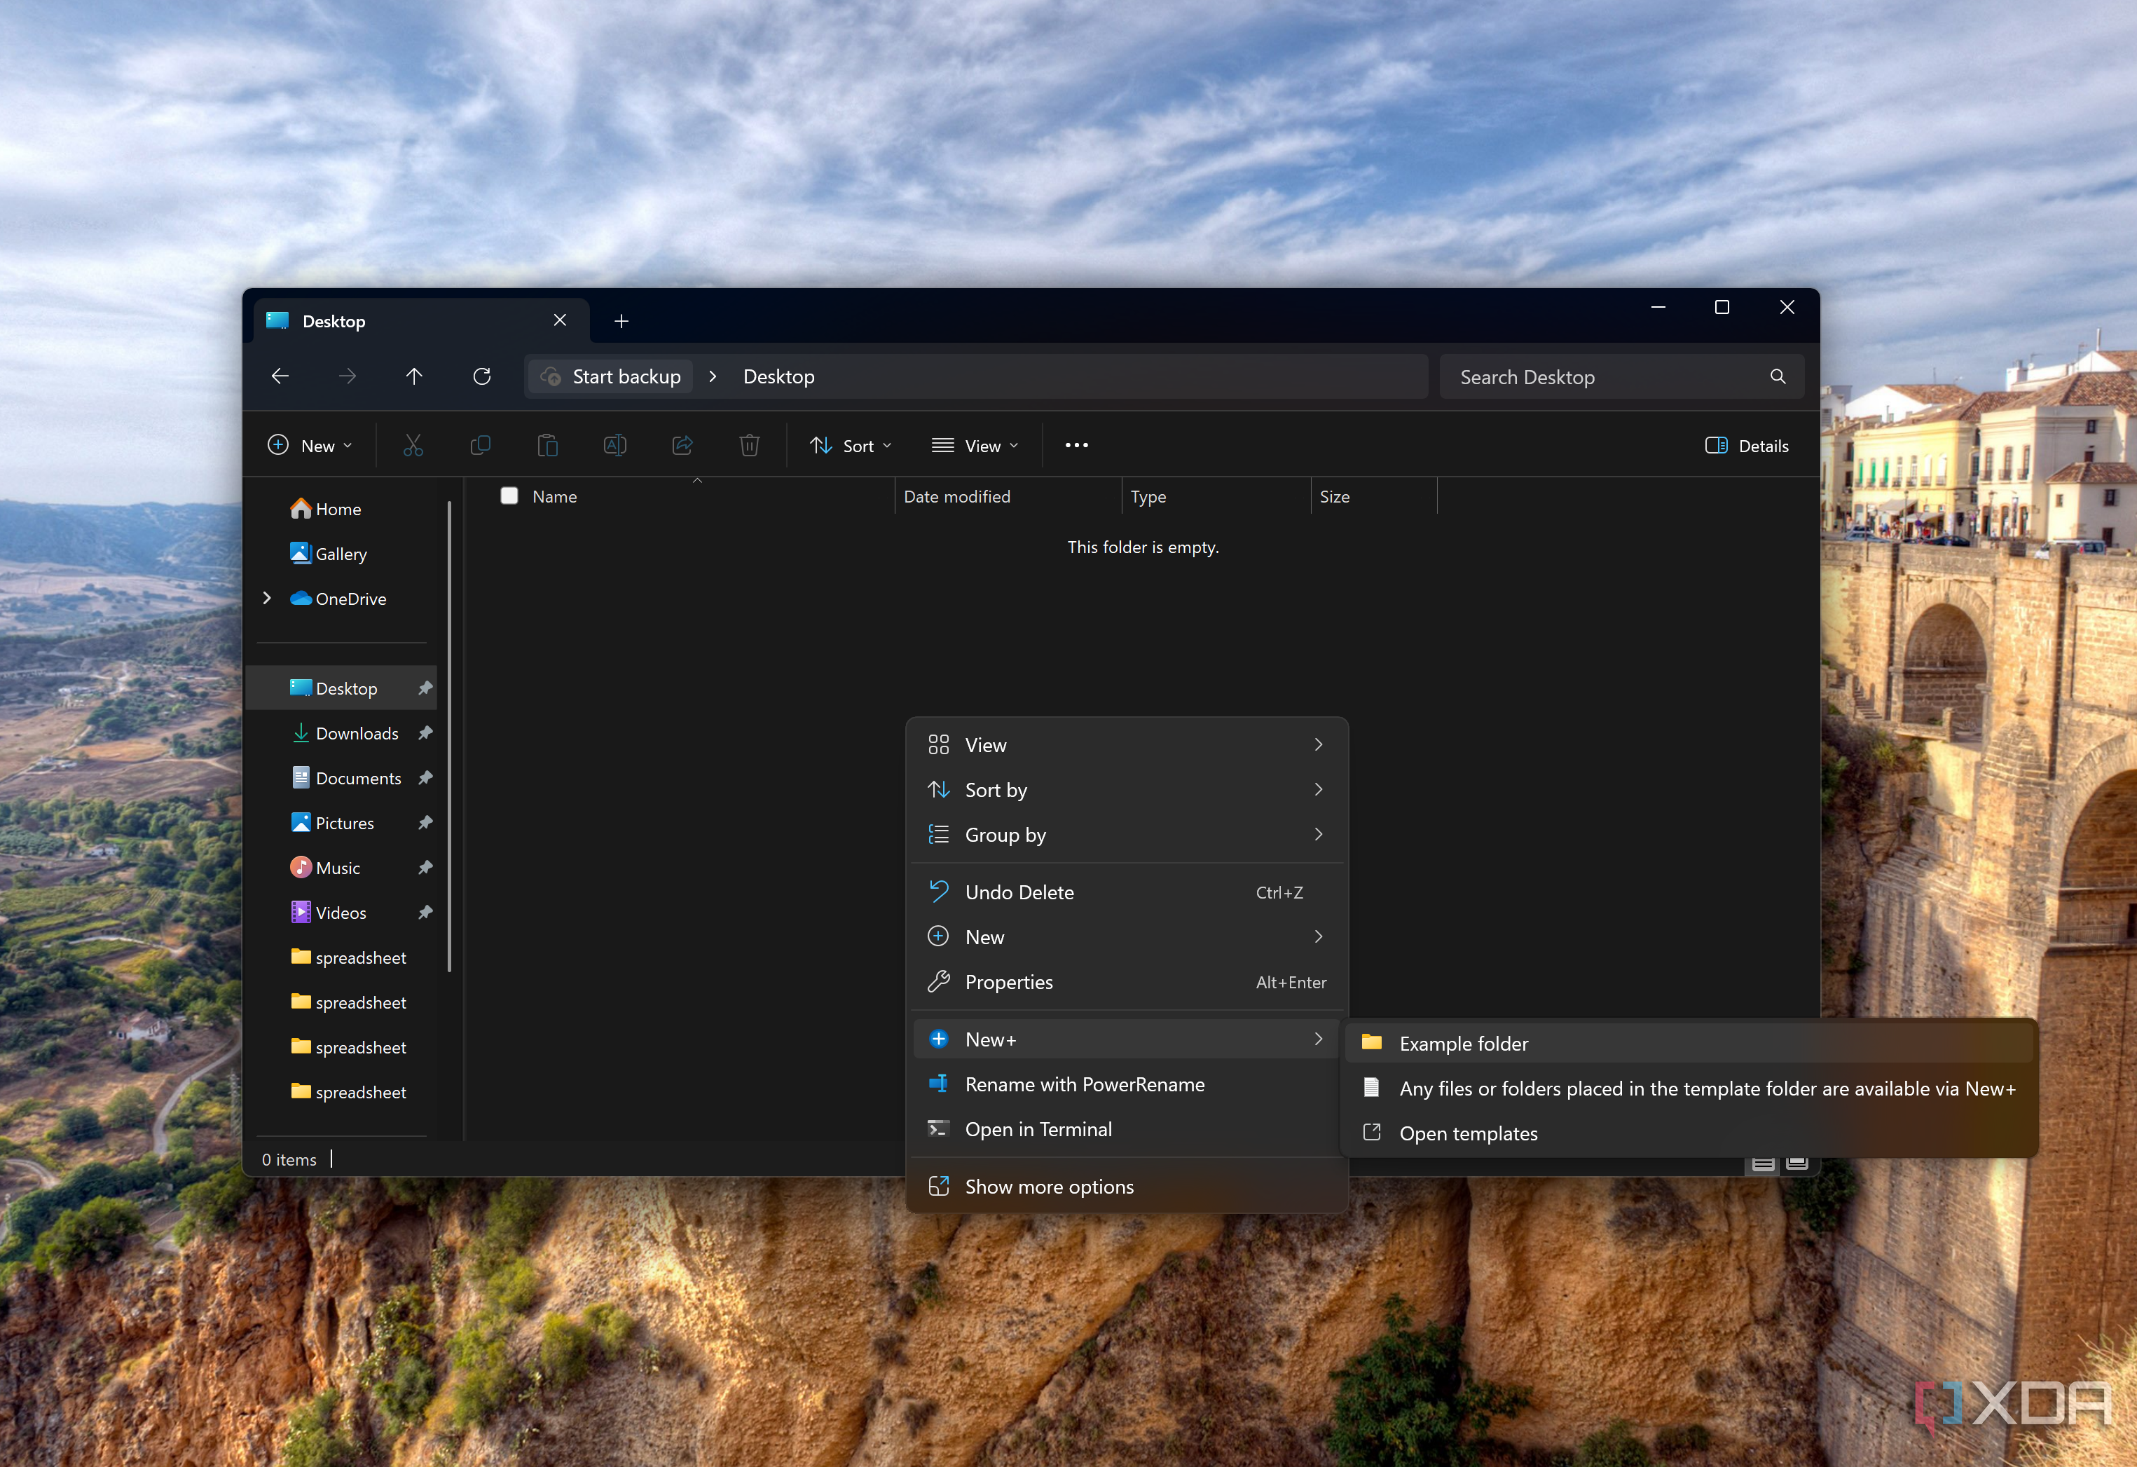2137x1467 pixels.
Task: Click the Share icon in toolbar
Action: [682, 446]
